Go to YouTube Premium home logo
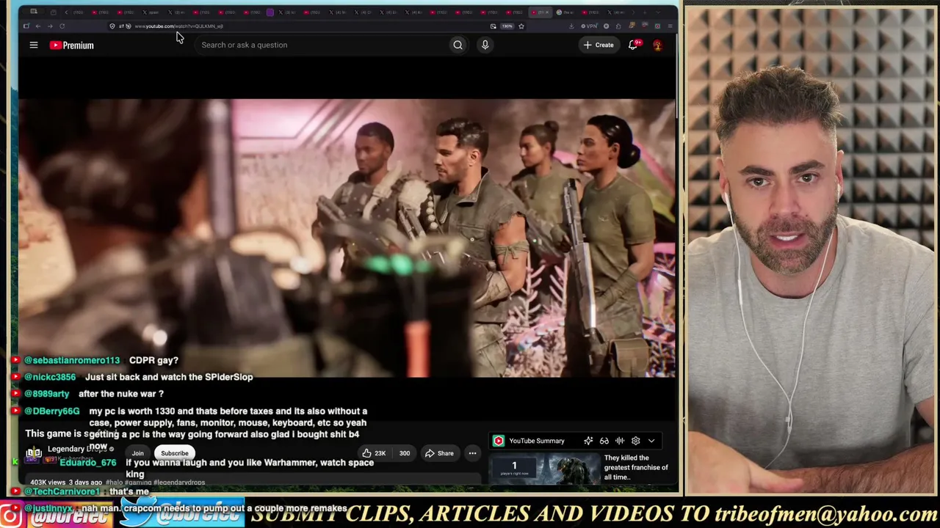 coord(72,45)
